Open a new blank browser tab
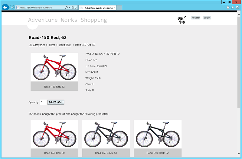This screenshot has height=159, width=242. click(119, 8)
